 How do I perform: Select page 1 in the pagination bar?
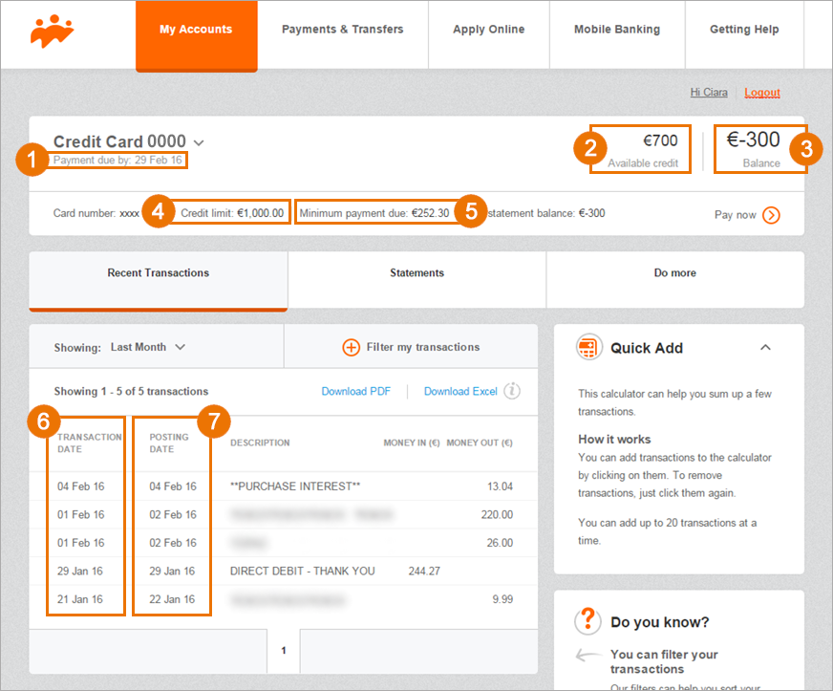coord(283,650)
